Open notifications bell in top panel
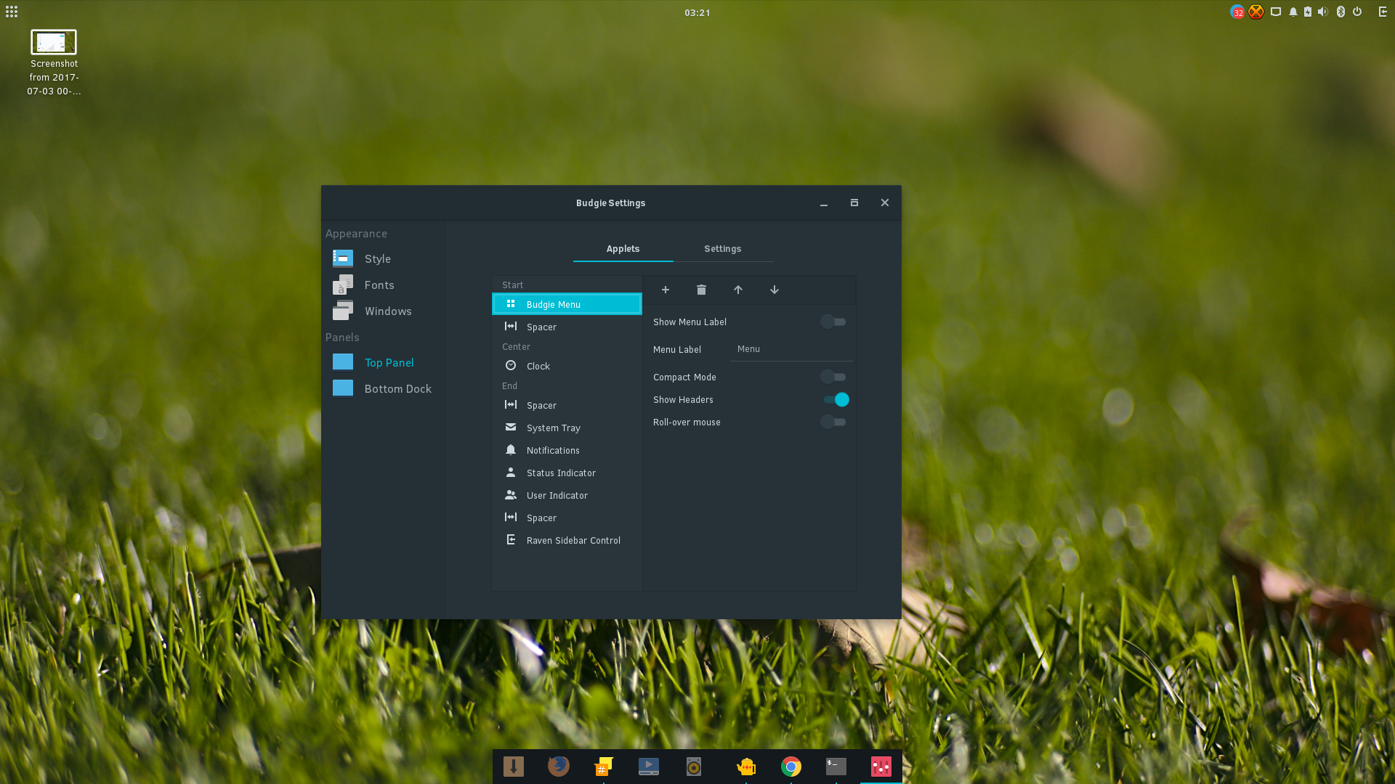The image size is (1395, 784). [1293, 12]
